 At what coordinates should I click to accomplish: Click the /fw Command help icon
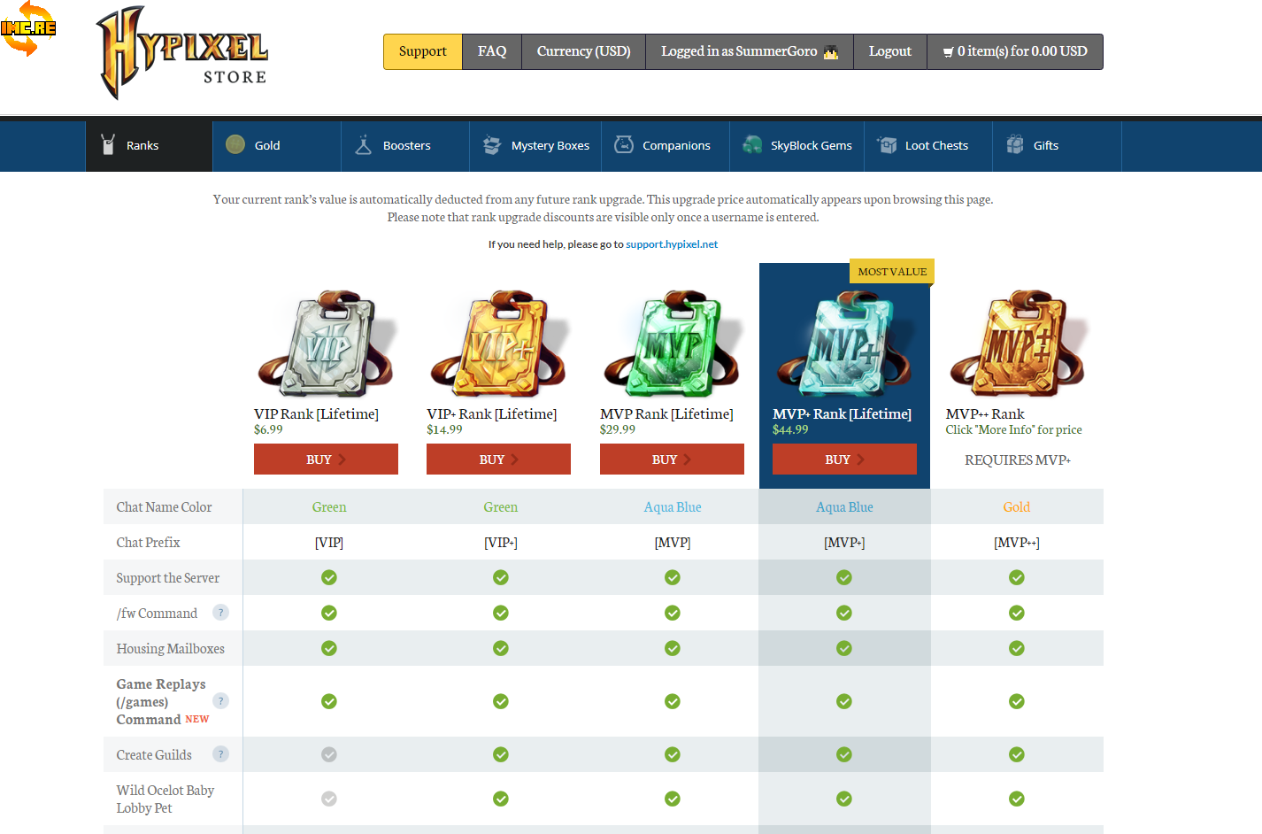(x=221, y=613)
